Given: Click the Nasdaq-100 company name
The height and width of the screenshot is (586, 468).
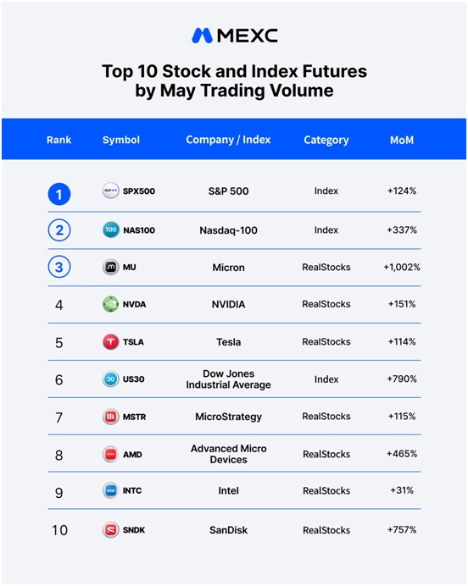Looking at the screenshot, I should click(x=228, y=230).
